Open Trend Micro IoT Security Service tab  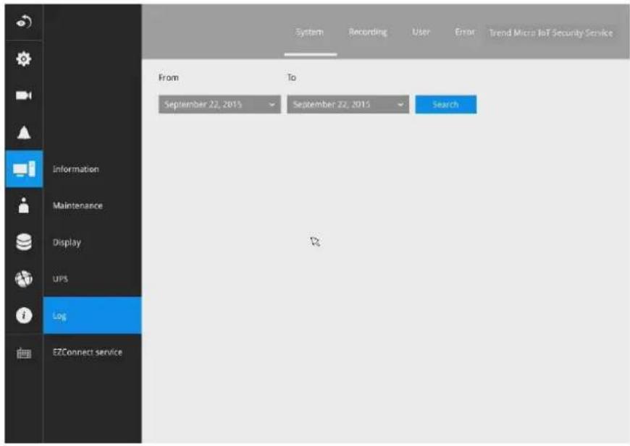(x=551, y=33)
